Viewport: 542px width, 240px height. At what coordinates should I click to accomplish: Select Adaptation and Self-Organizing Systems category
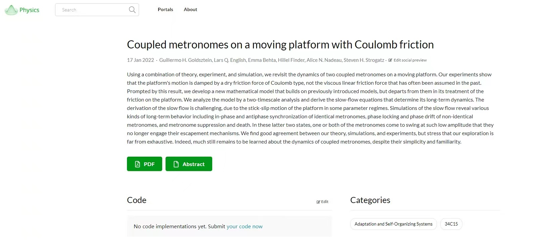point(394,224)
